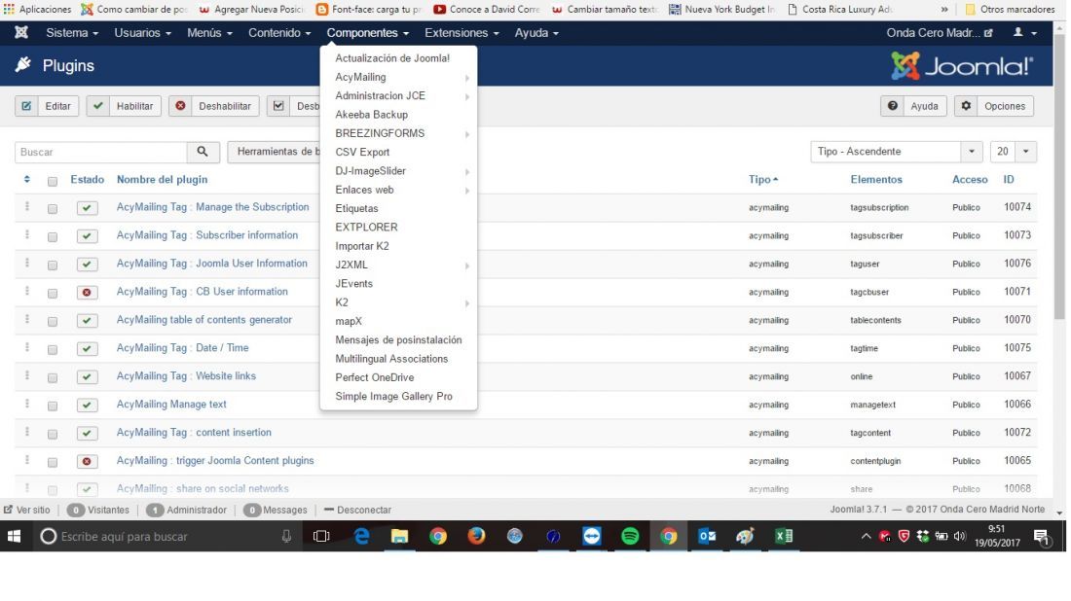This screenshot has width=1071, height=601.
Task: Click the Otros marcadores bookmarks folder
Action: pos(1010,9)
